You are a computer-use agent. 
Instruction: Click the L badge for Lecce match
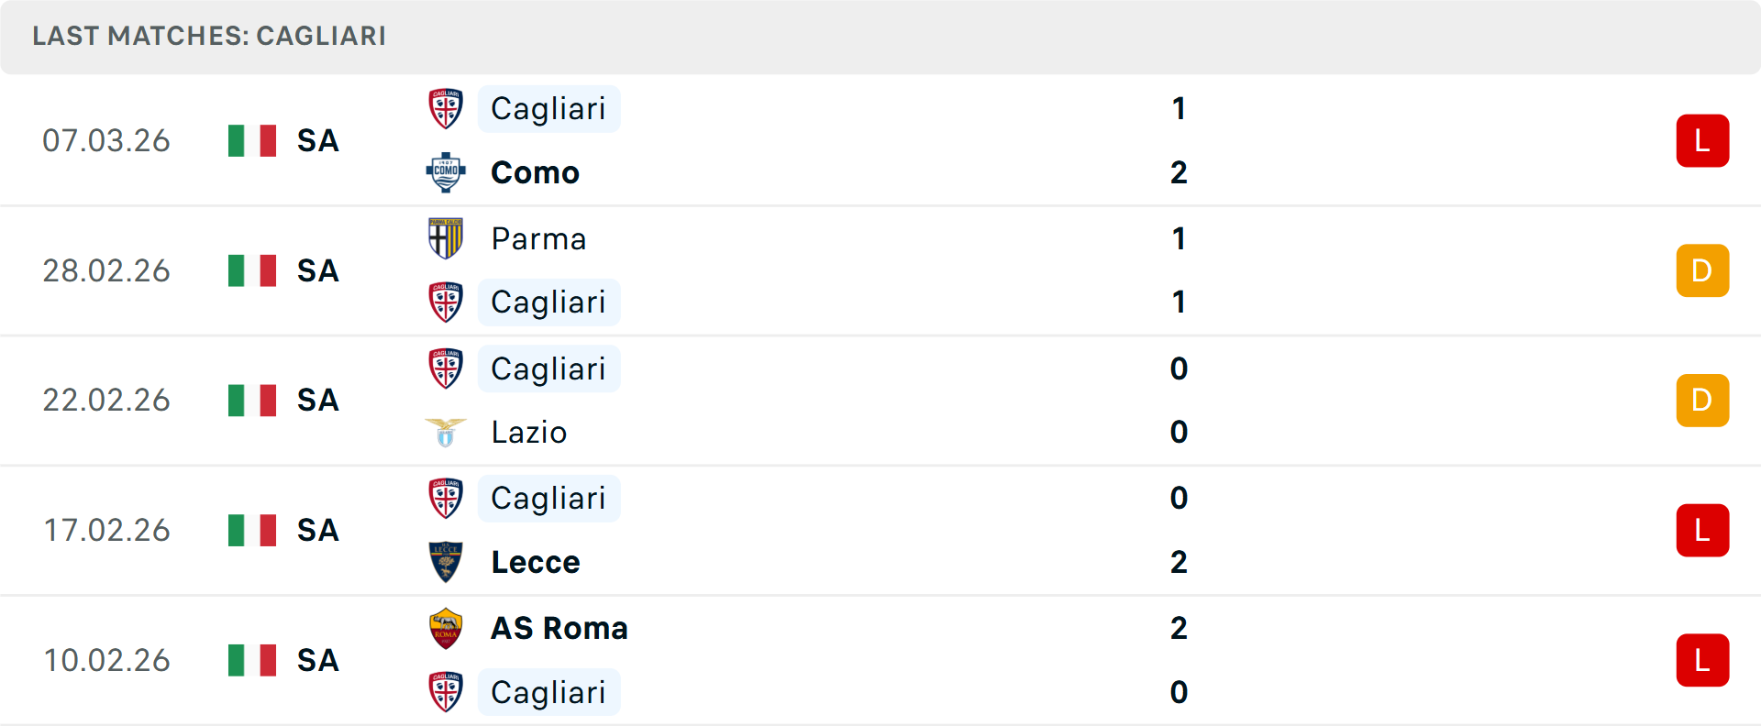1702,531
